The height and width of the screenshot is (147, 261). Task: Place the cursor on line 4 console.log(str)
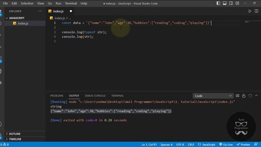(77, 37)
